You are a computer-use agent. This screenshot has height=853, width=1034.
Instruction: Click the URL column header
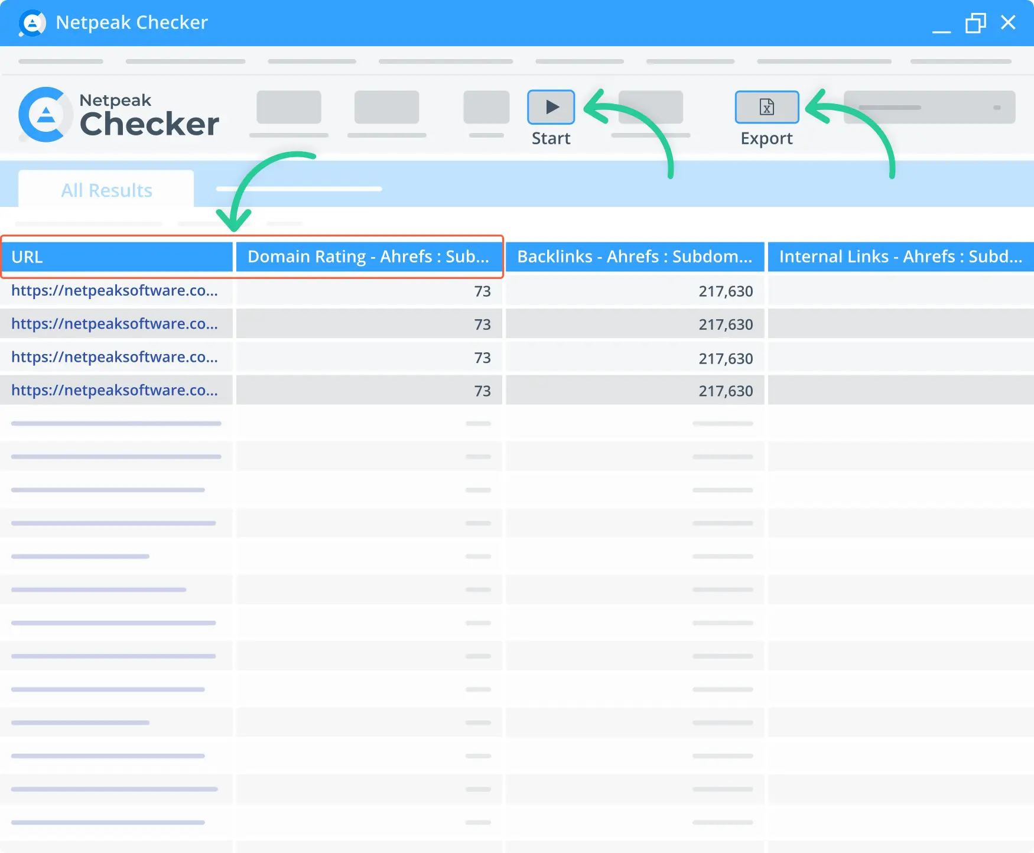pyautogui.click(x=116, y=257)
